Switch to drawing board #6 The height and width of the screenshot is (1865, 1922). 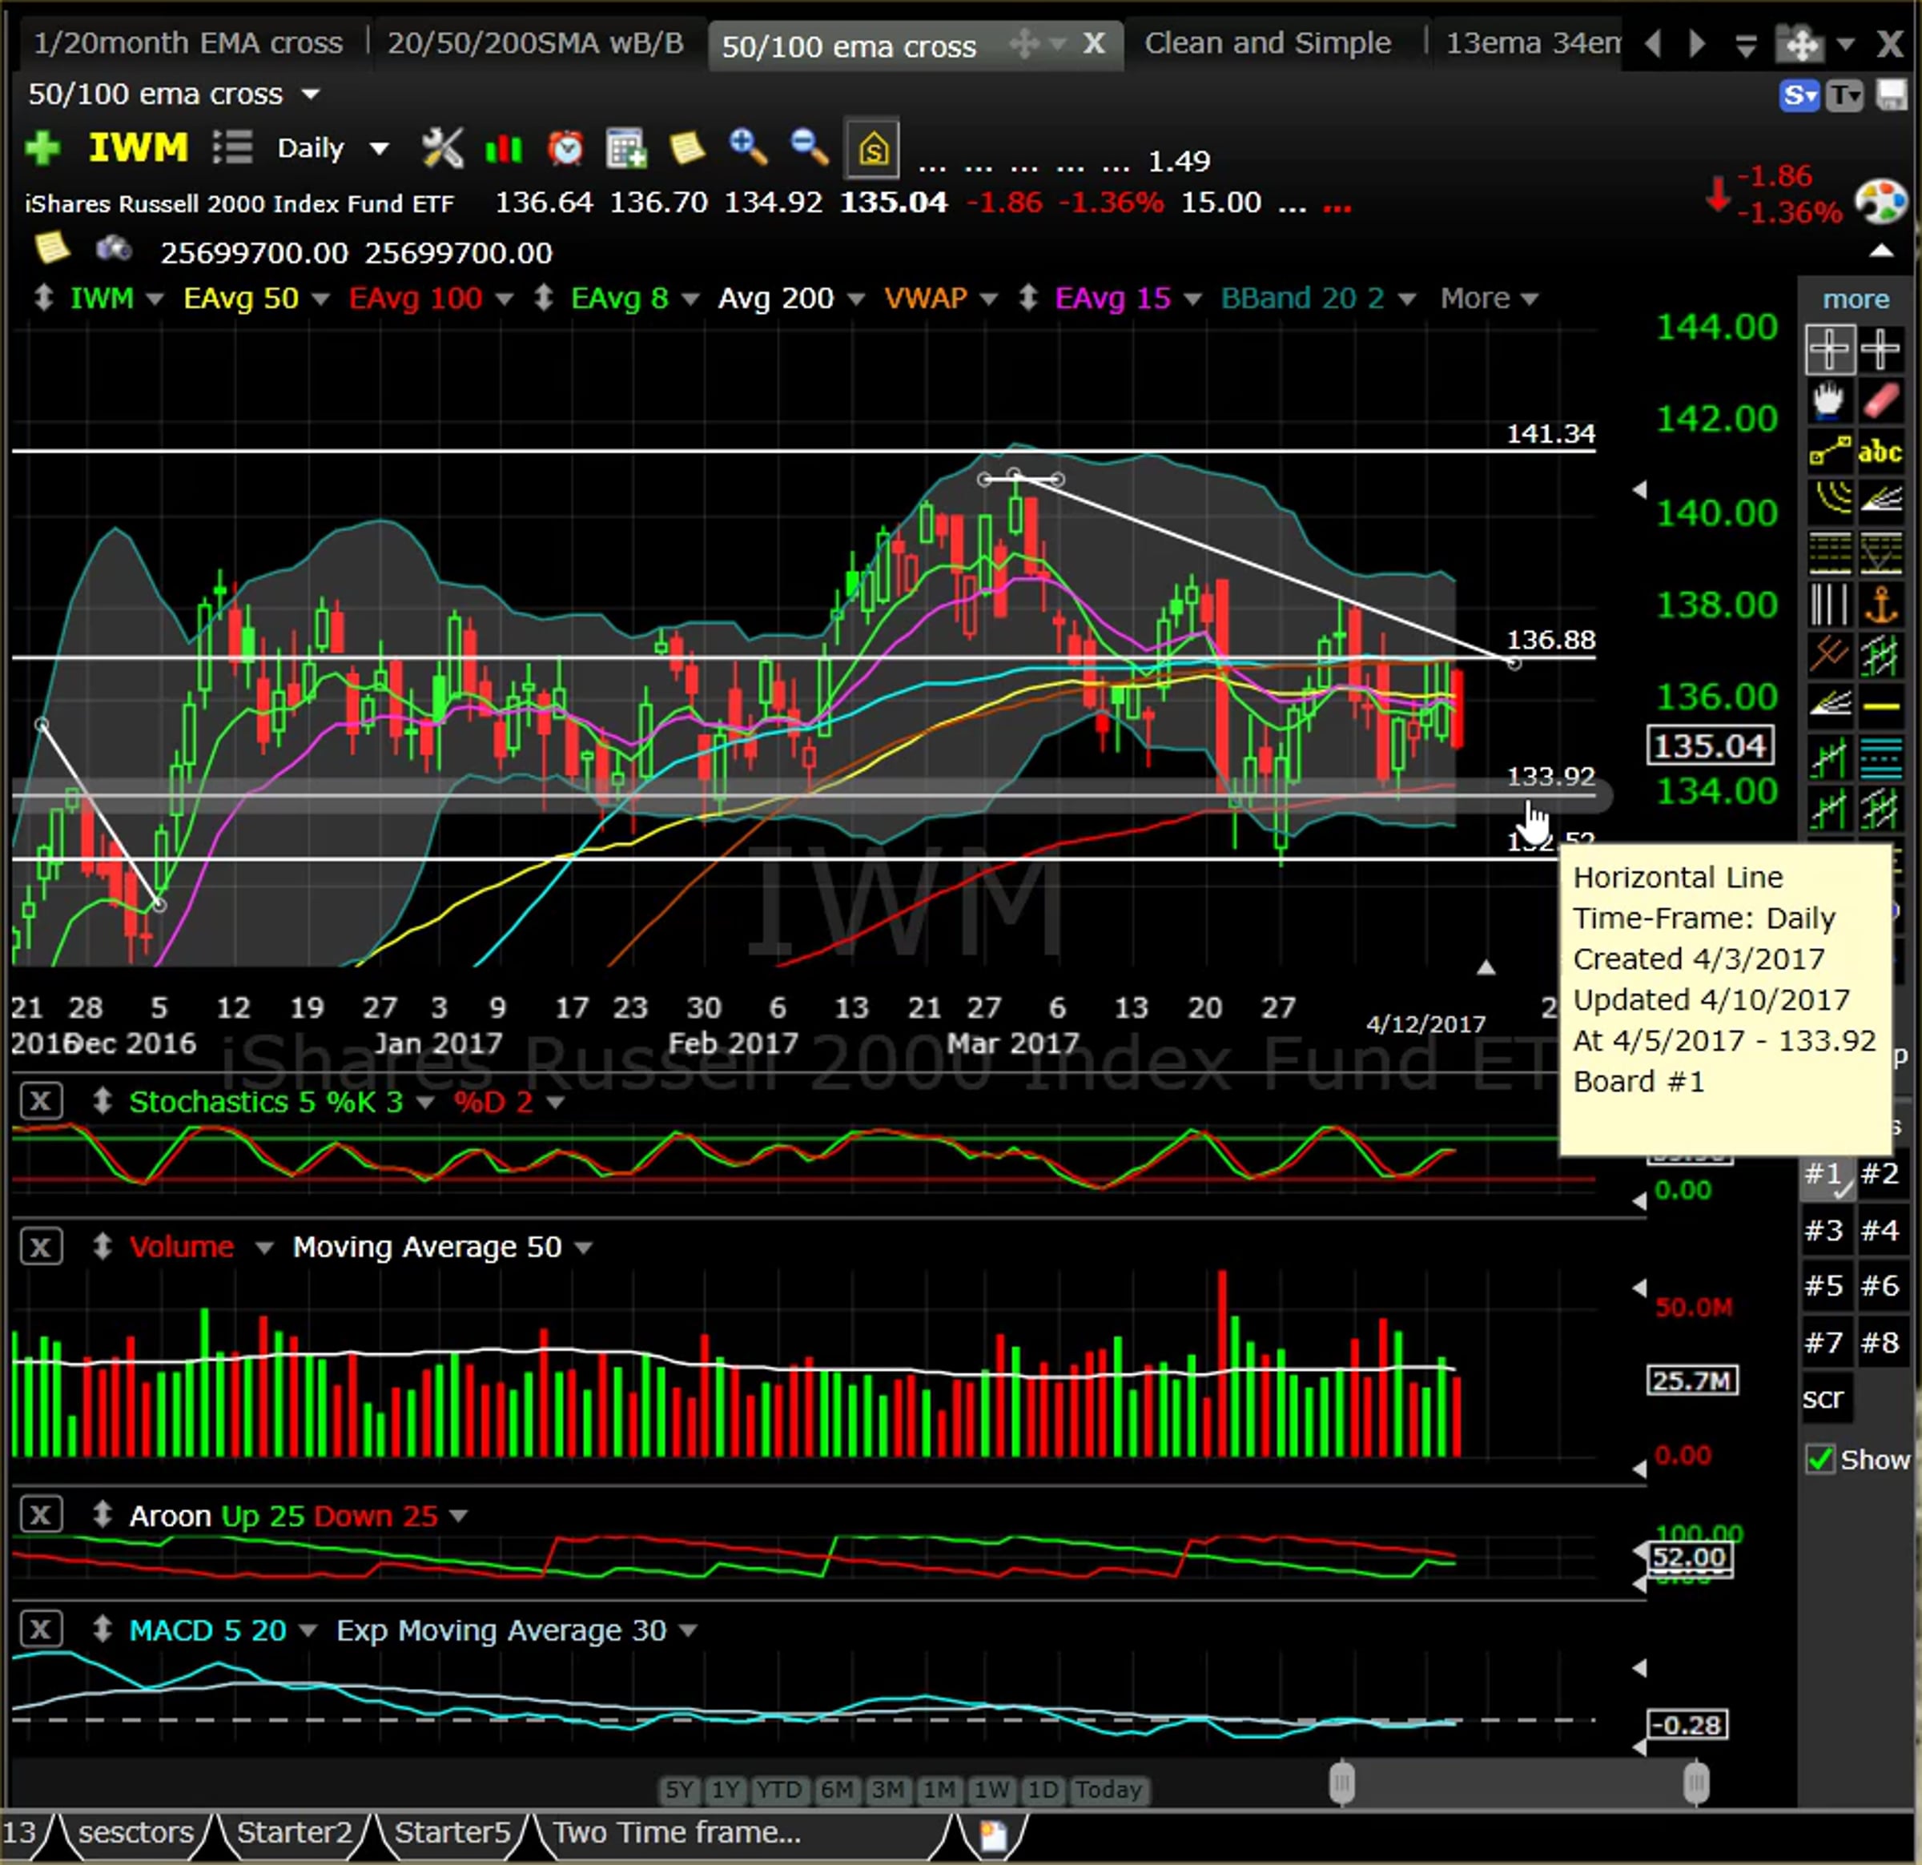(x=1880, y=1285)
